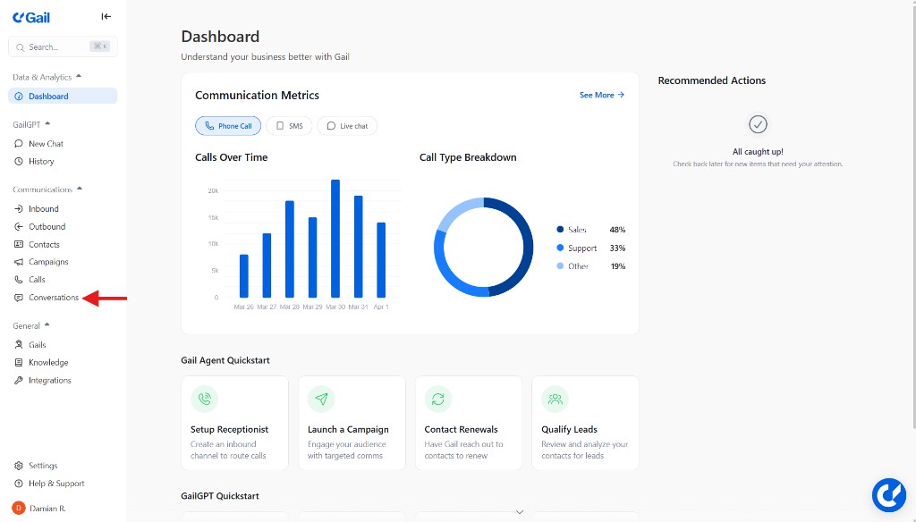Open Help & Support page

point(55,484)
